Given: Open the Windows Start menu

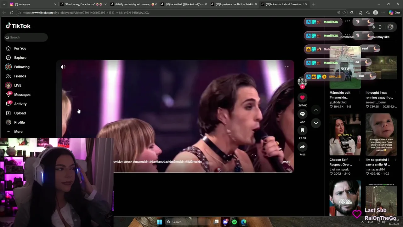Looking at the screenshot, I should (160, 222).
